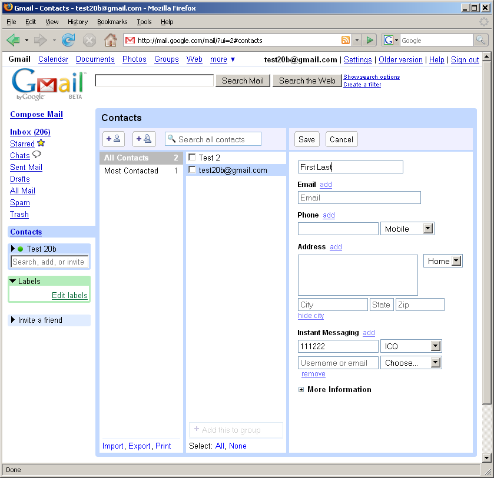
Task: Click the Stop loading icon
Action: (89, 41)
